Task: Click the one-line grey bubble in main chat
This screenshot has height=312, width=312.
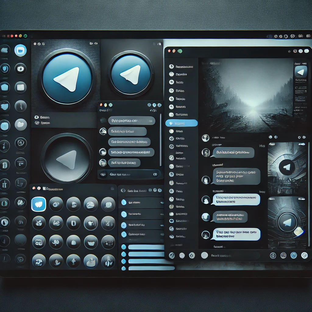Action: click(x=233, y=152)
